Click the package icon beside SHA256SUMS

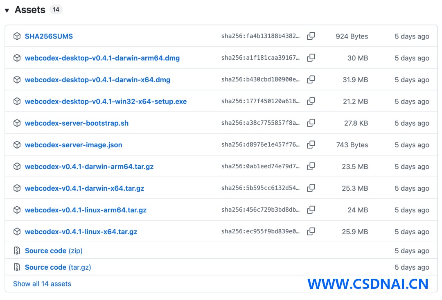point(17,36)
